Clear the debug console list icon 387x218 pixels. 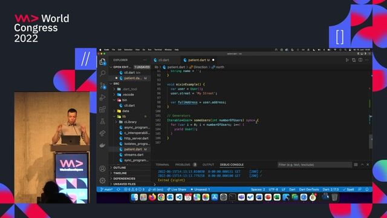point(356,165)
